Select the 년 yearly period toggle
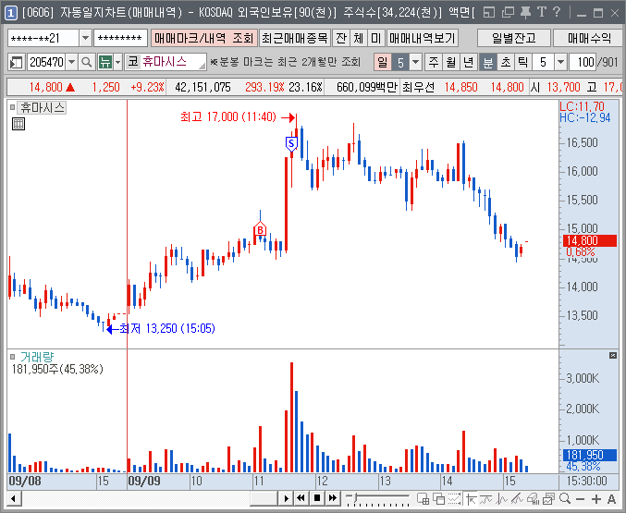Screen dimensions: 626x513 click(x=468, y=62)
